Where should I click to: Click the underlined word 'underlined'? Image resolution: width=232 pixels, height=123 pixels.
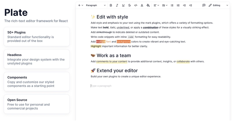tap(123, 27)
